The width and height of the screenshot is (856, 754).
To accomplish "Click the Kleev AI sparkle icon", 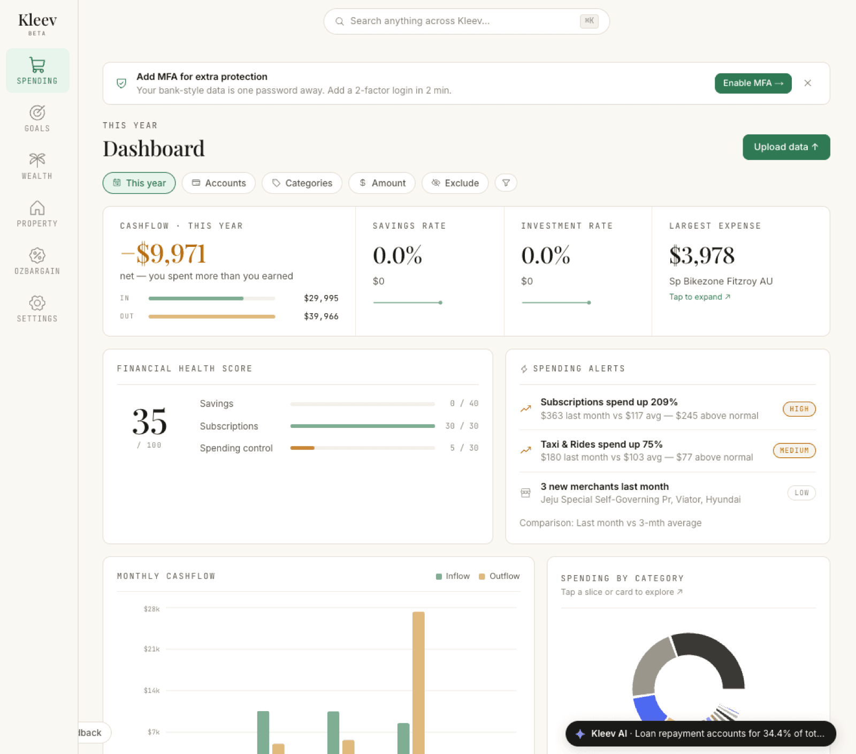I will 580,734.
